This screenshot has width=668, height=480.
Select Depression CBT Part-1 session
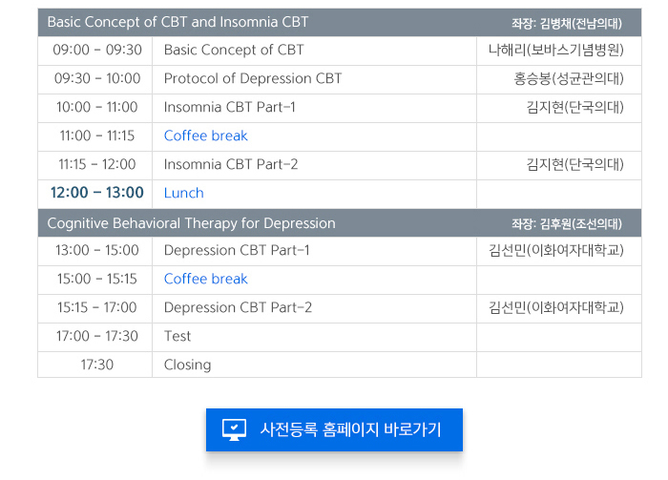[237, 250]
